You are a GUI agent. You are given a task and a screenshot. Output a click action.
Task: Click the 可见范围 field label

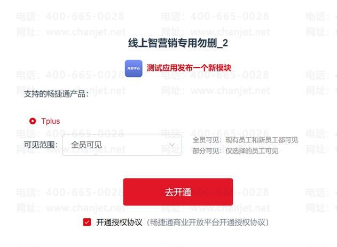(41, 145)
